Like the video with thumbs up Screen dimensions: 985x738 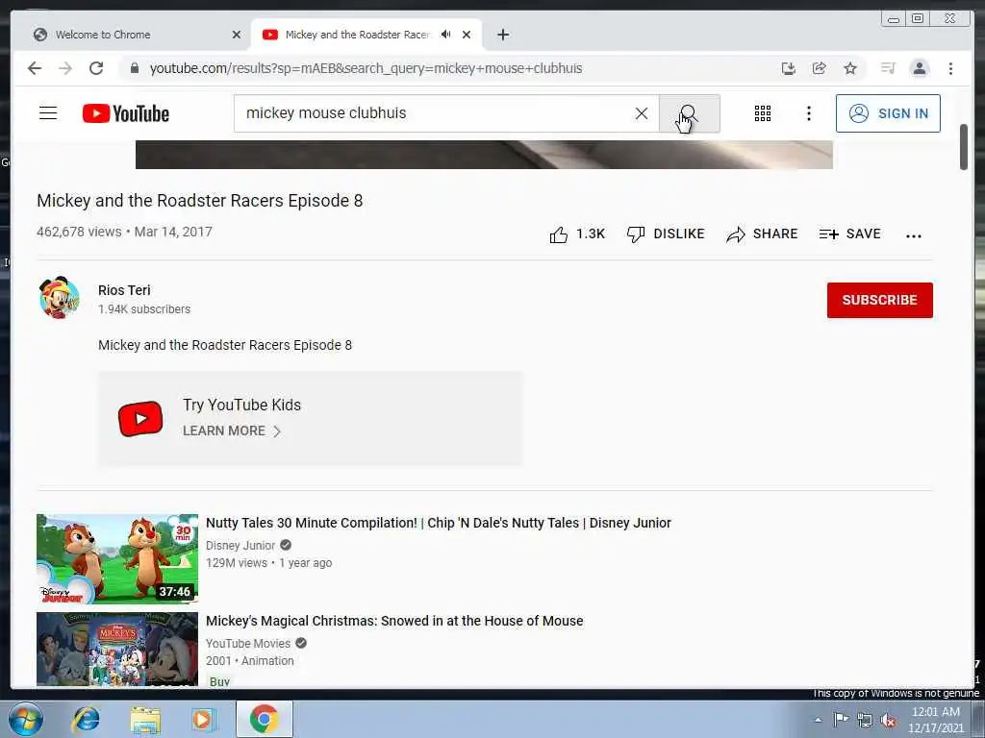(x=577, y=234)
